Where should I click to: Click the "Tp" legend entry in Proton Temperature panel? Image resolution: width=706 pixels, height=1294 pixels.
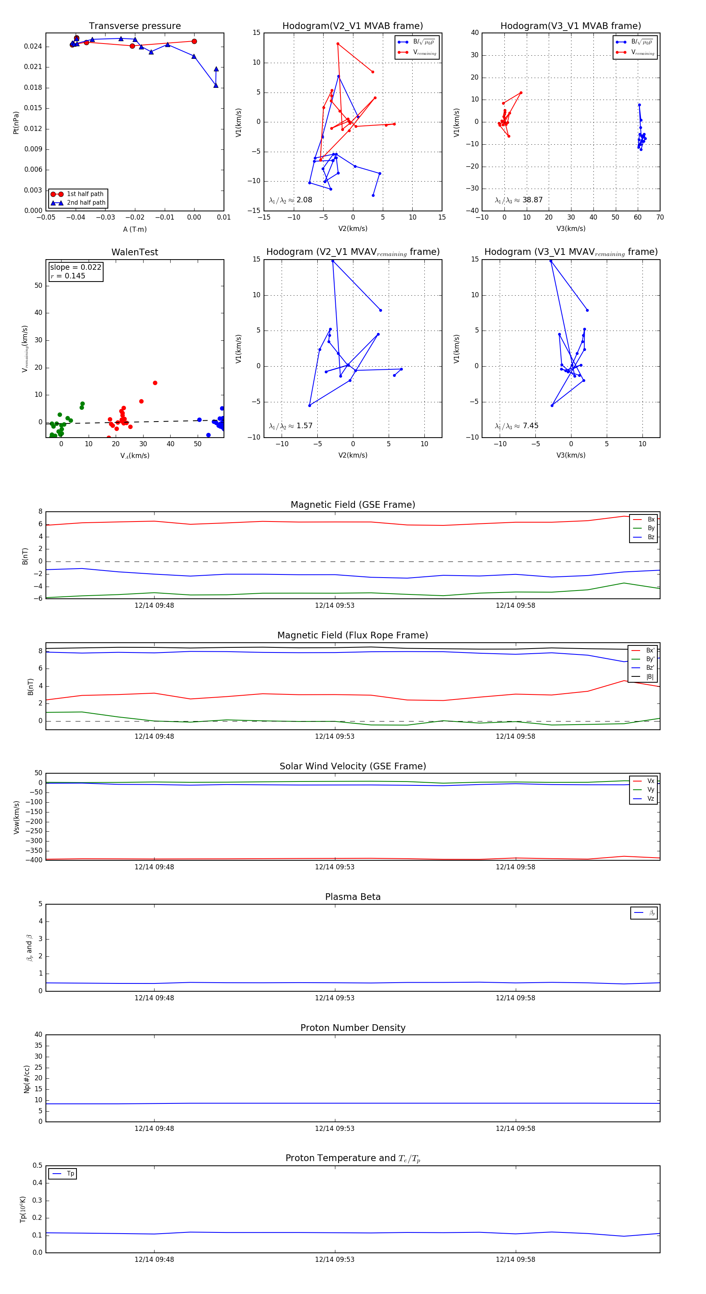click(63, 1174)
